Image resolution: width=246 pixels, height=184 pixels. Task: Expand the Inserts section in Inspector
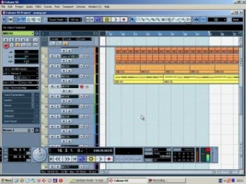pos(17,100)
